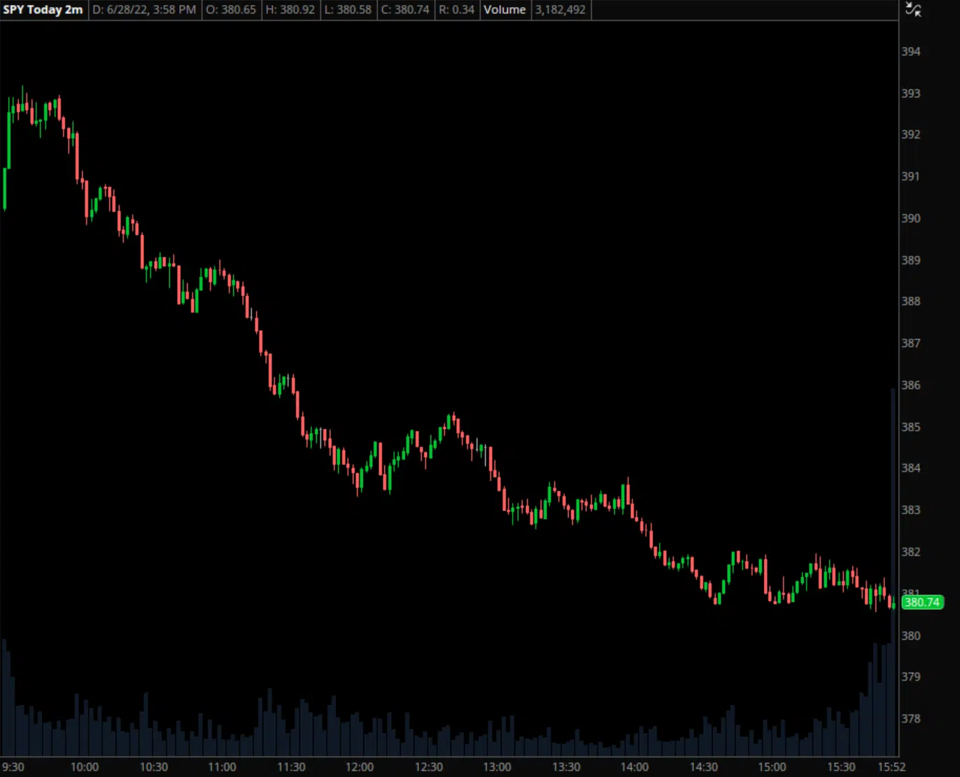Click the 14:30 time axis label
The height and width of the screenshot is (777, 960).
coord(704,767)
